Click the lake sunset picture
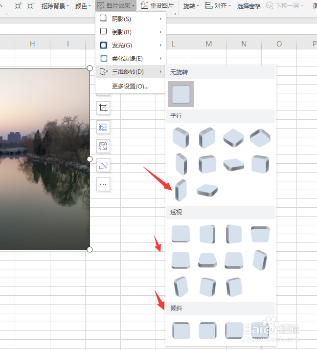The image size is (317, 350). coord(45,159)
